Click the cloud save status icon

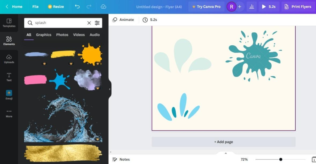103,7
